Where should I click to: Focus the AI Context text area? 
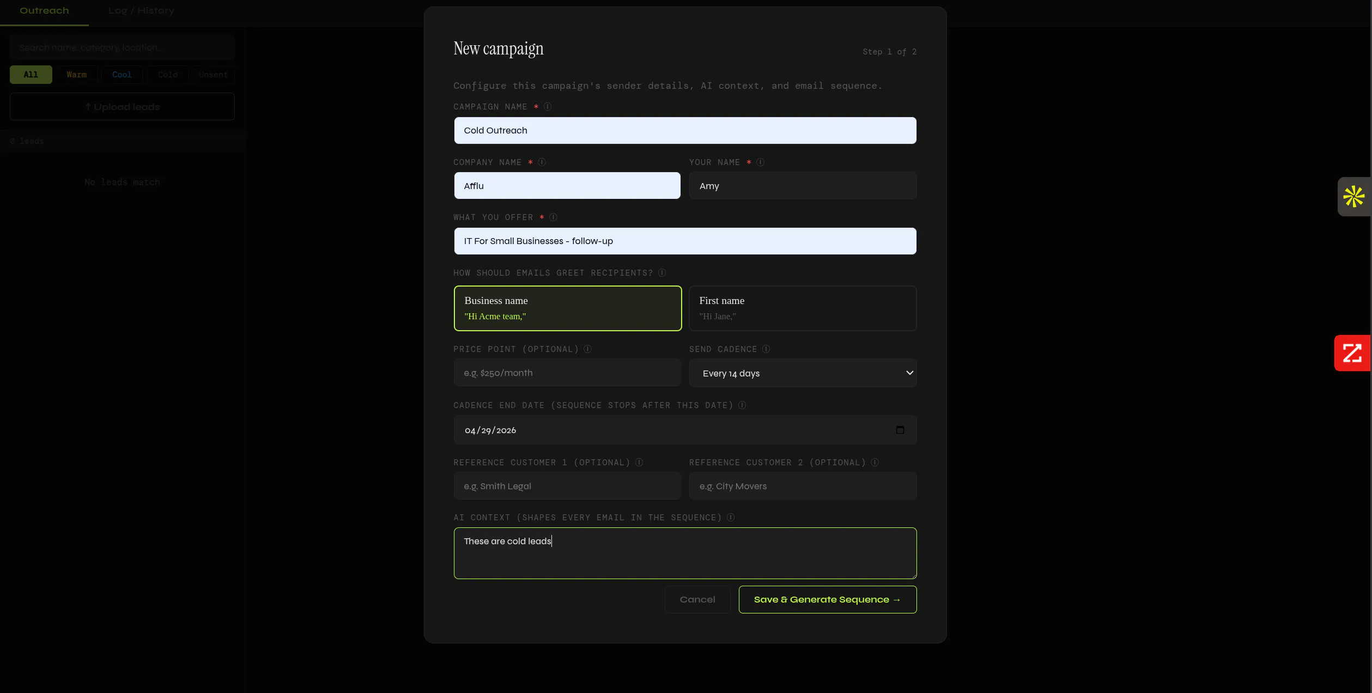(x=685, y=553)
